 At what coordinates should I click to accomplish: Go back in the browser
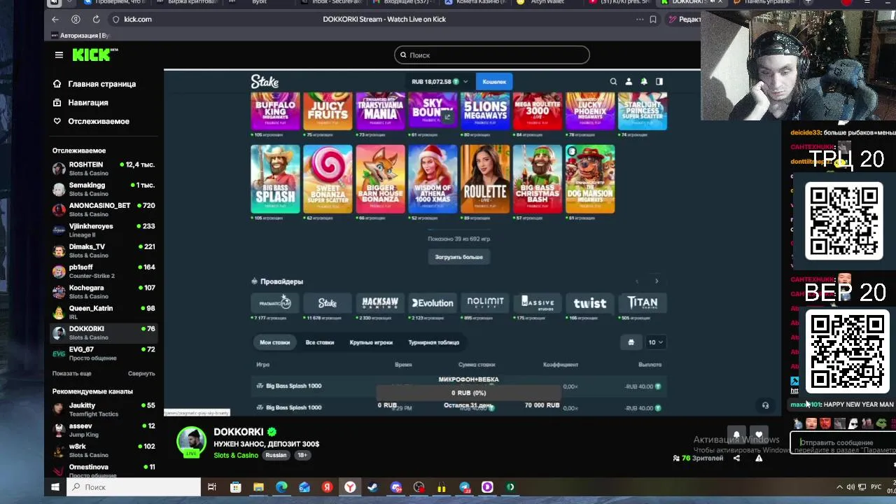pos(55,20)
